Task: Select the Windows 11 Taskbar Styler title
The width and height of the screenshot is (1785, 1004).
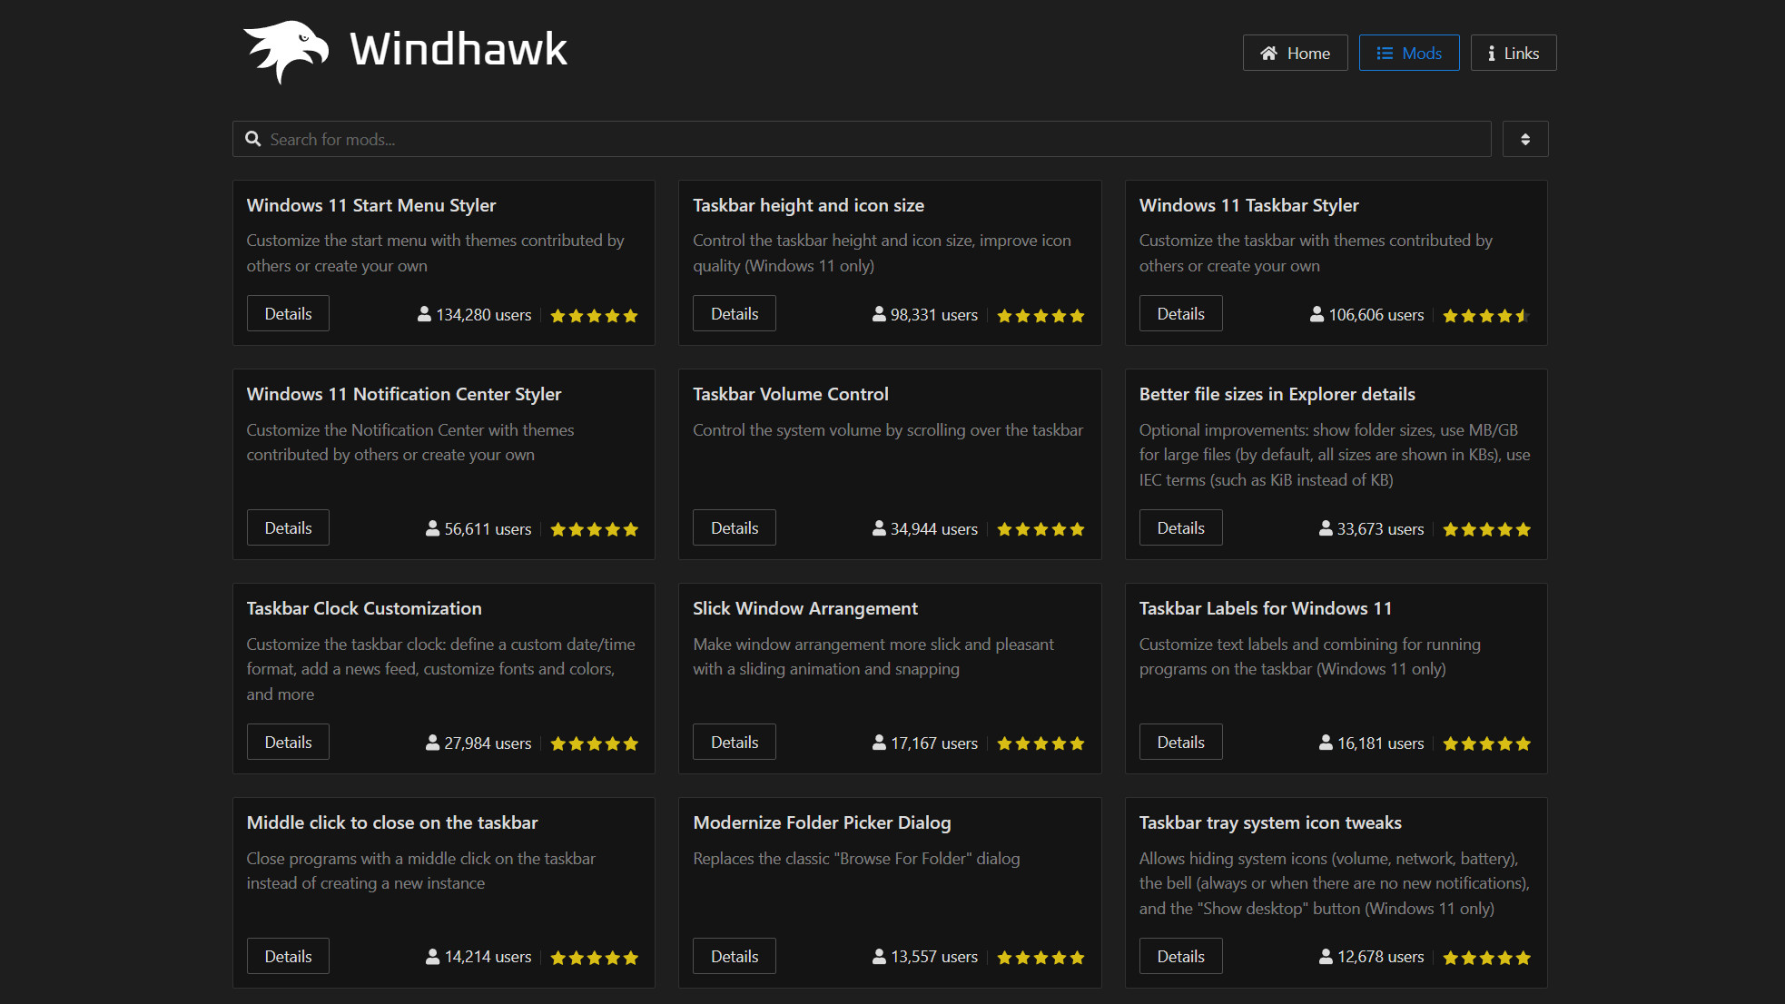Action: (x=1249, y=205)
